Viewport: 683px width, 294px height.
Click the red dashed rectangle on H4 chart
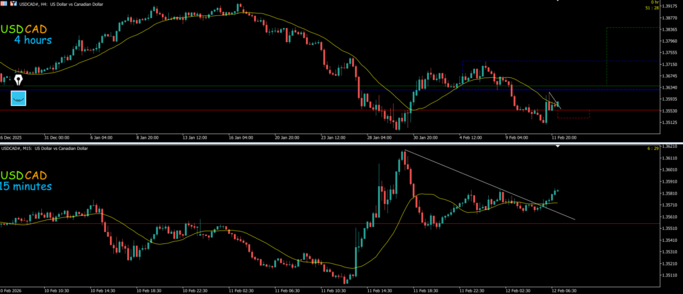click(574, 117)
